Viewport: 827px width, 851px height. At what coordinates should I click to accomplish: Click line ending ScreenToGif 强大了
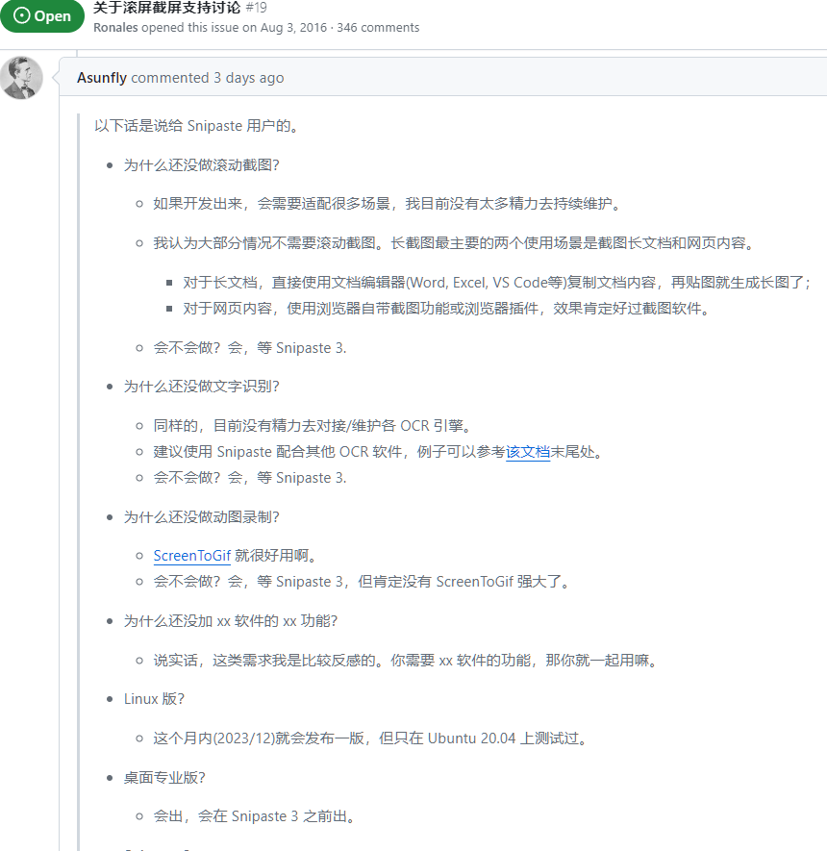[x=362, y=582]
